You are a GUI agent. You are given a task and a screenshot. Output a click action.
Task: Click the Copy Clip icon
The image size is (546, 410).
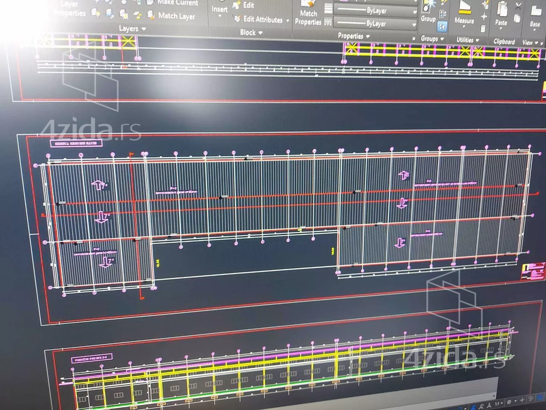(517, 19)
